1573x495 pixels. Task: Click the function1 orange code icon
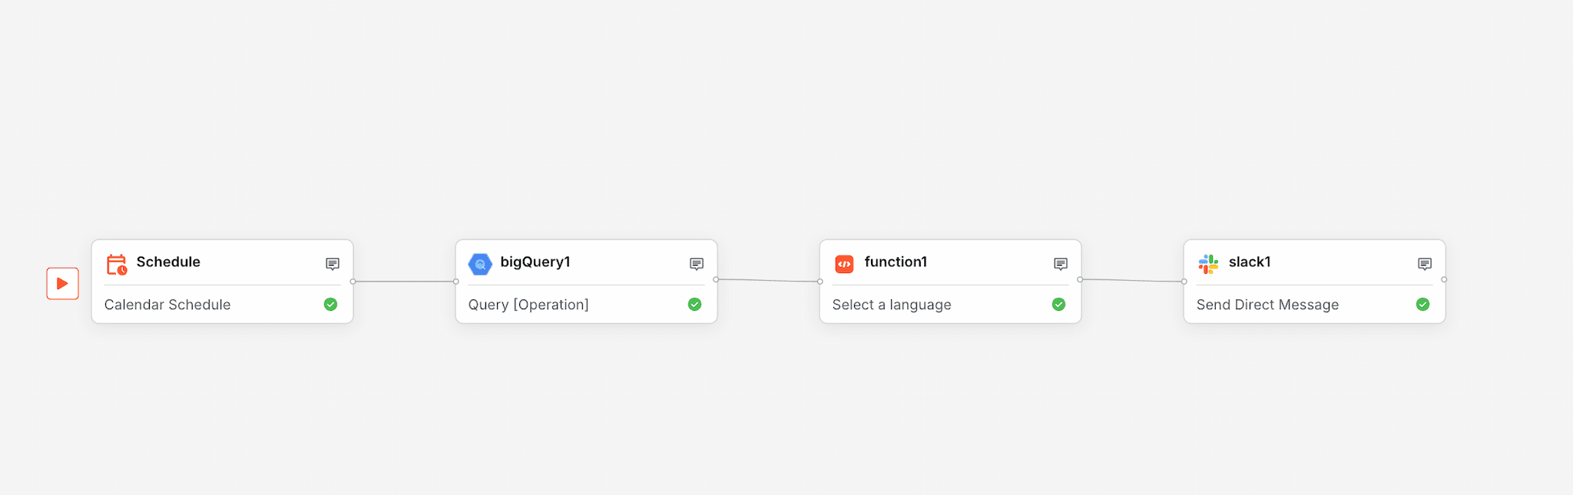point(844,264)
